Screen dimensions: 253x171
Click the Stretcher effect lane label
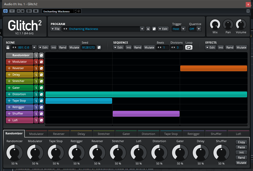tap(19, 81)
